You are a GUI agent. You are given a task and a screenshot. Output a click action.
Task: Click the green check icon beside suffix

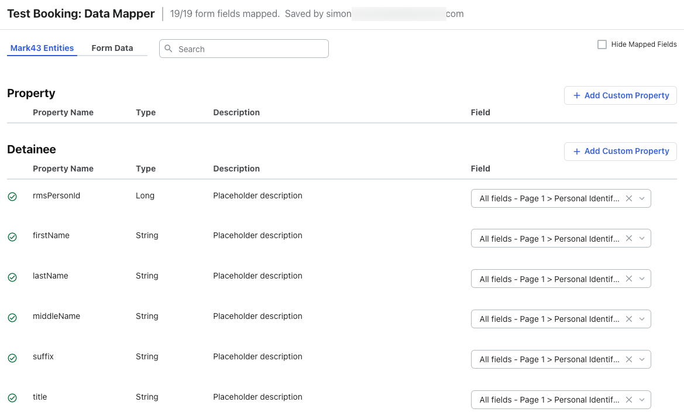(x=12, y=358)
